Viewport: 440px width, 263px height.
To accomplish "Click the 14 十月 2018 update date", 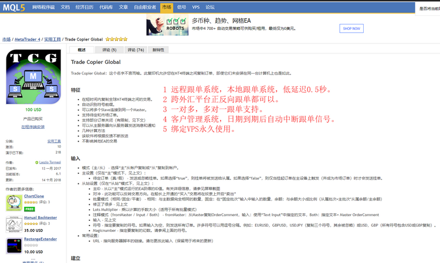I will 52,180.
